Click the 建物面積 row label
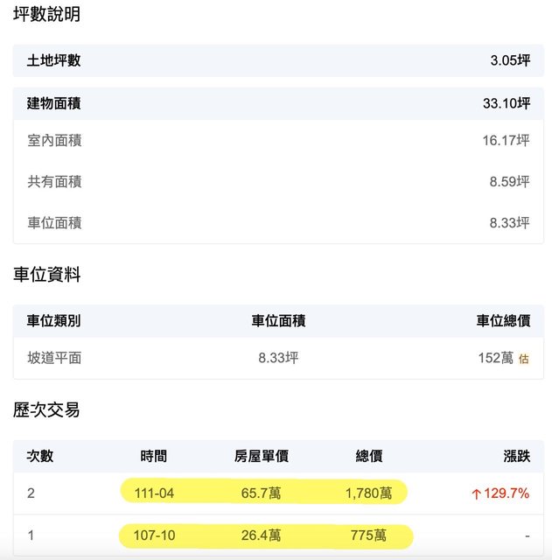552x560 pixels. pos(54,103)
